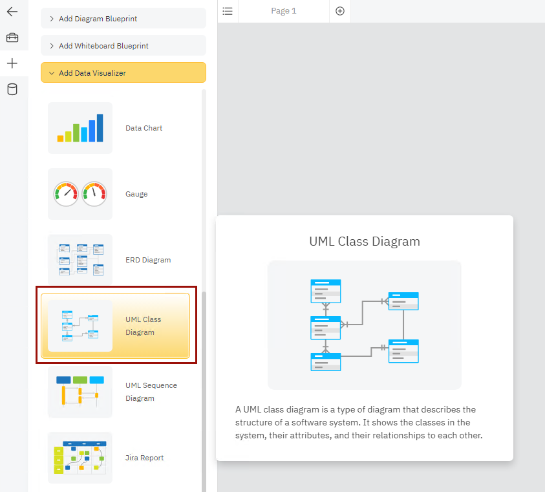Image resolution: width=545 pixels, height=492 pixels.
Task: Open the database cylinder icon
Action: tap(12, 89)
